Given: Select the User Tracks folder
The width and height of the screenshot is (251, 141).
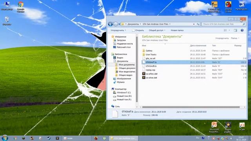Looking at the screenshot, I should coord(151,54).
